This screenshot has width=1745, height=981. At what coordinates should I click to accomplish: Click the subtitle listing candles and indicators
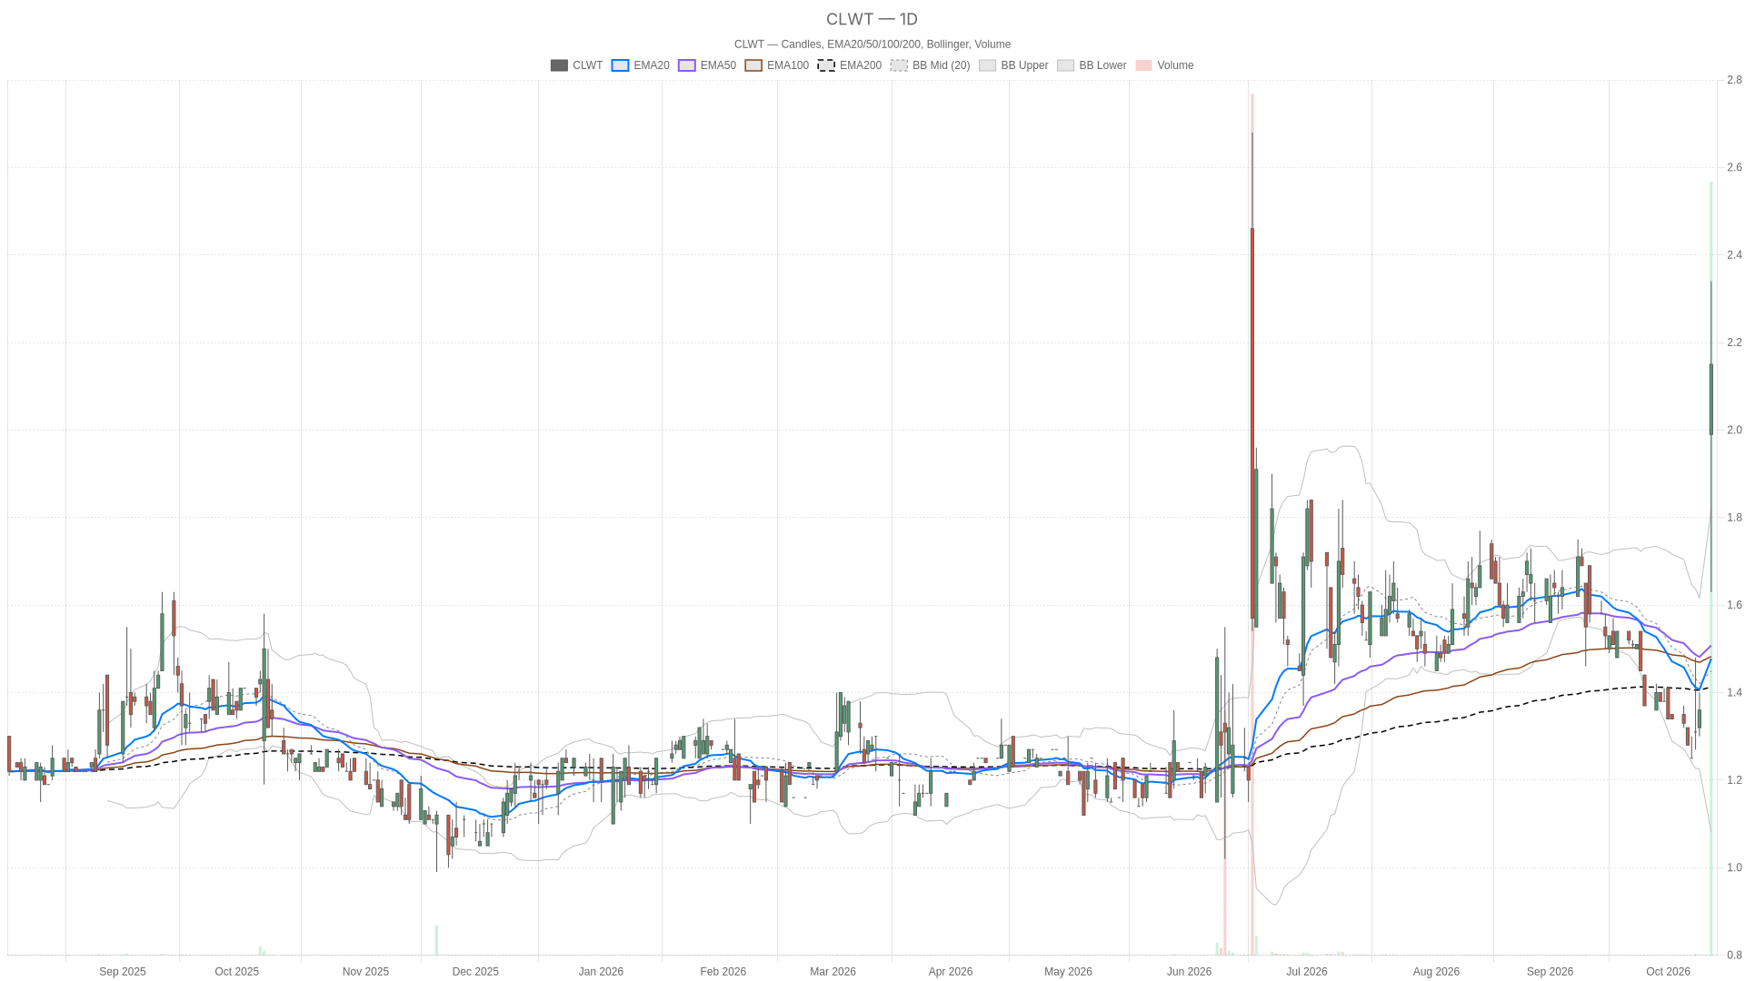(x=872, y=45)
